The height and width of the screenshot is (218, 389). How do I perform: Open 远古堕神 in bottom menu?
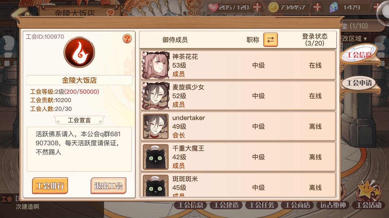point(333,205)
